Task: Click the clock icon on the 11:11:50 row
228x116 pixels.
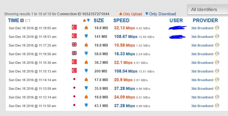Action: [217, 106]
